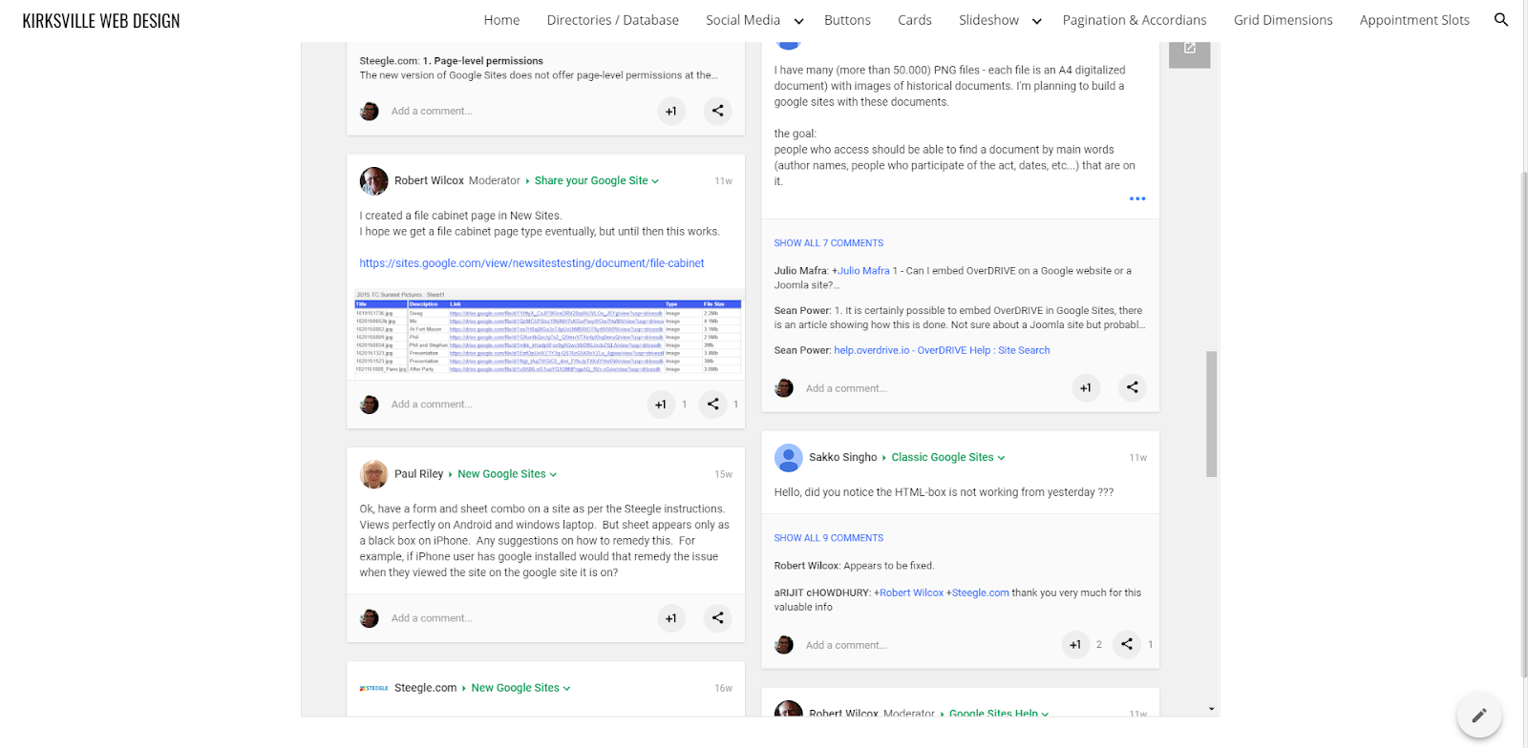Open Appointment Slots page

[1414, 20]
